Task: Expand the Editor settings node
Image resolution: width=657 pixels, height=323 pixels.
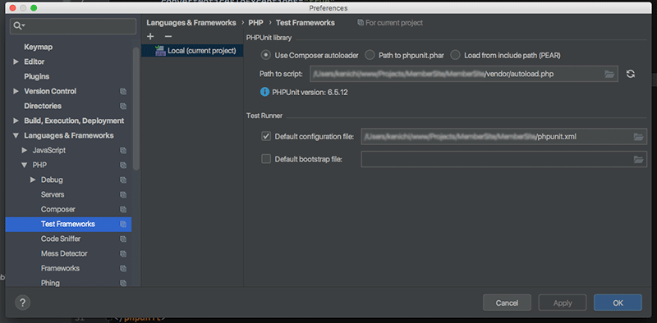Action: click(x=16, y=61)
